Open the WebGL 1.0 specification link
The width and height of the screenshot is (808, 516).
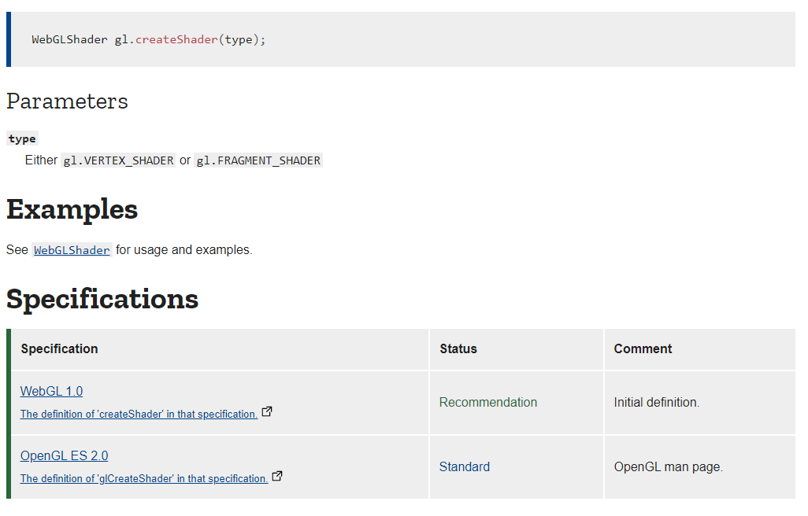51,391
